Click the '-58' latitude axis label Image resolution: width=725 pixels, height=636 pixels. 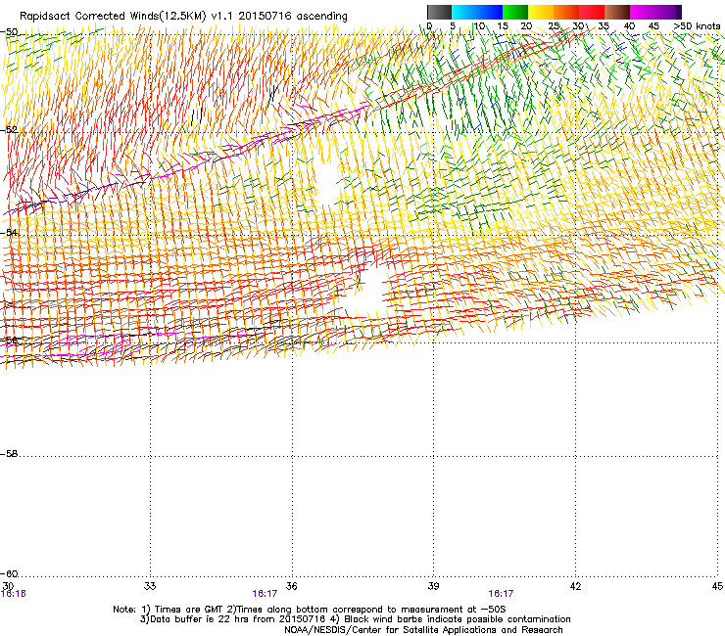coord(9,454)
